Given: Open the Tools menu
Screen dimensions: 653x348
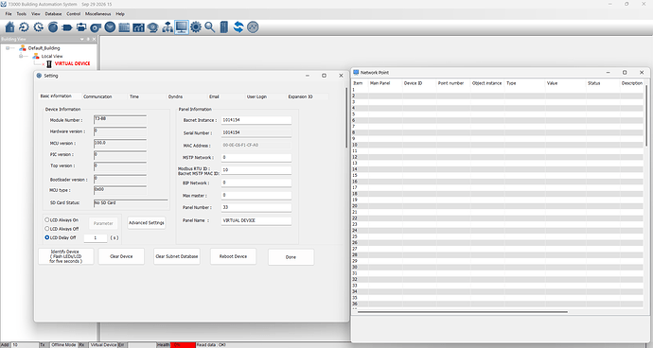Looking at the screenshot, I should (x=21, y=14).
